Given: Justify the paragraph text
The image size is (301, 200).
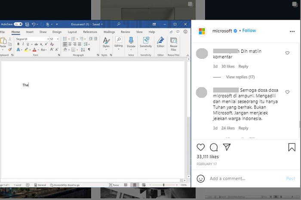Looking at the screenshot, I should 80,44.
